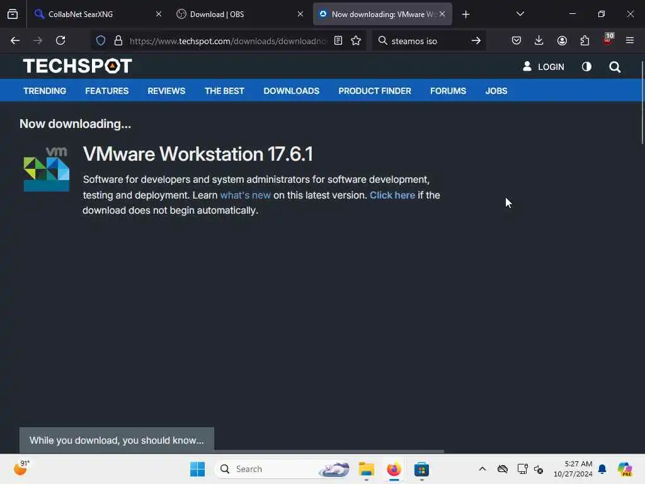The width and height of the screenshot is (645, 484).
Task: Click While you download banner
Action: pyautogui.click(x=117, y=441)
